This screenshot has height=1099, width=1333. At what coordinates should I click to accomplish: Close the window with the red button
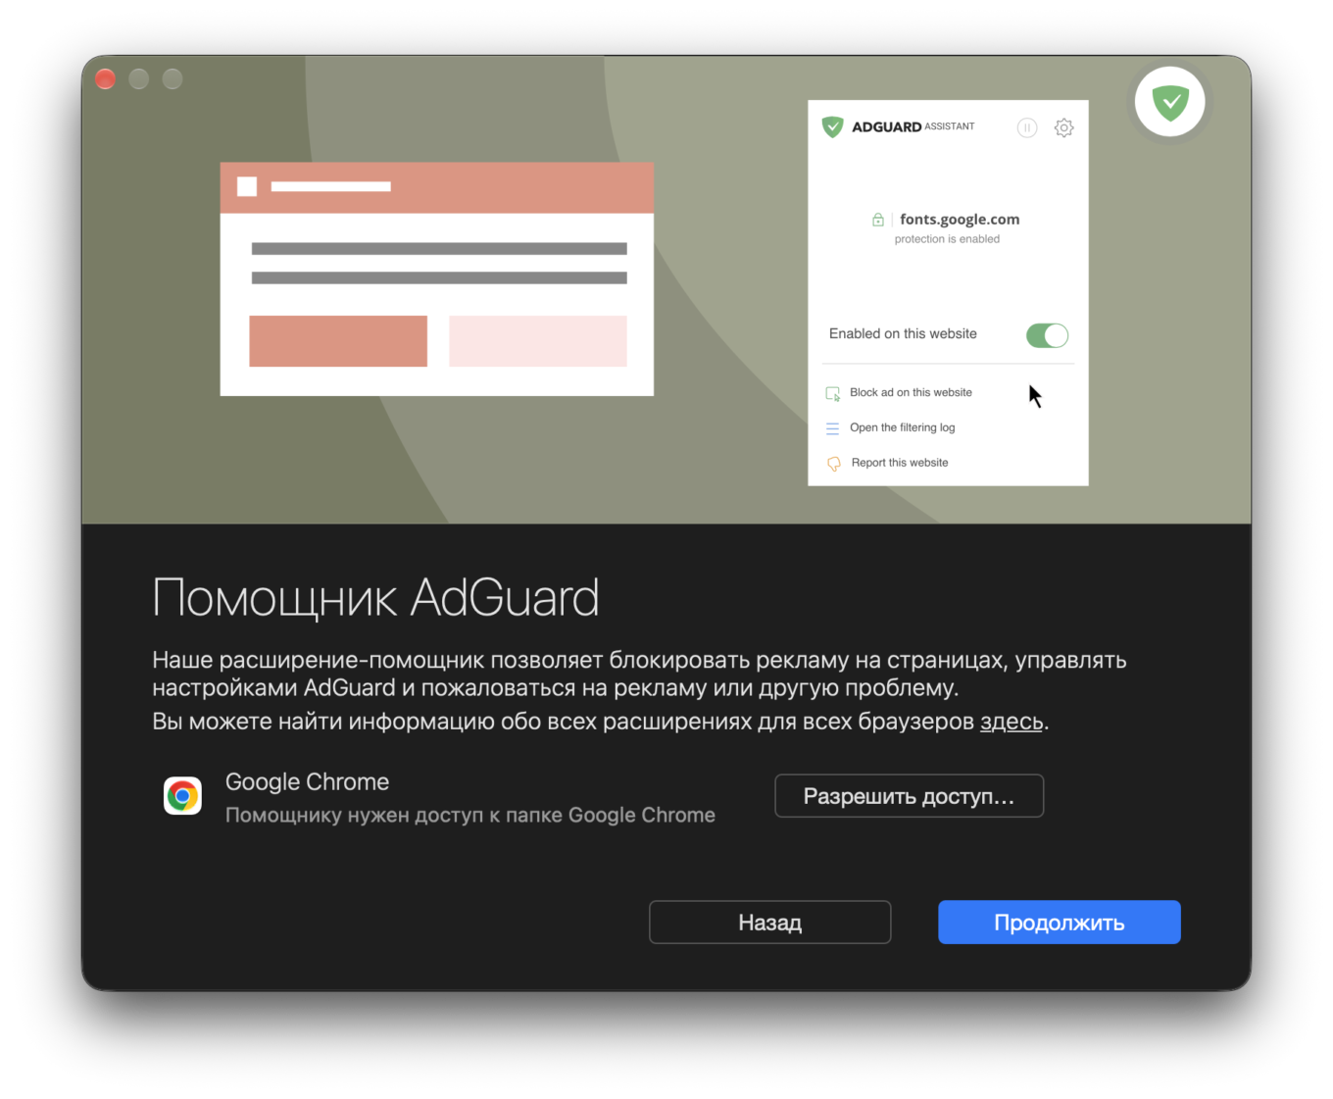(106, 79)
